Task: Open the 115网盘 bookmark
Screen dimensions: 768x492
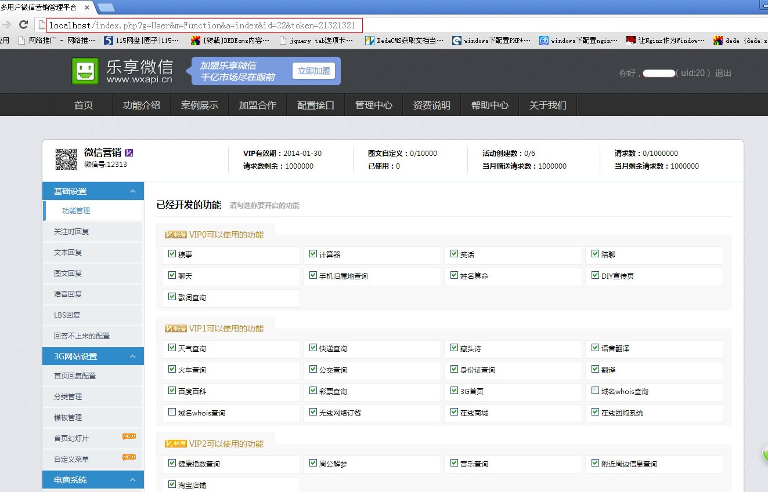Action: tap(142, 41)
